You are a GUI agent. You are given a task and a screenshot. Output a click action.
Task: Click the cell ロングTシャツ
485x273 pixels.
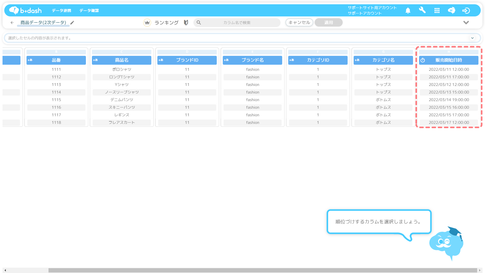pos(122,77)
